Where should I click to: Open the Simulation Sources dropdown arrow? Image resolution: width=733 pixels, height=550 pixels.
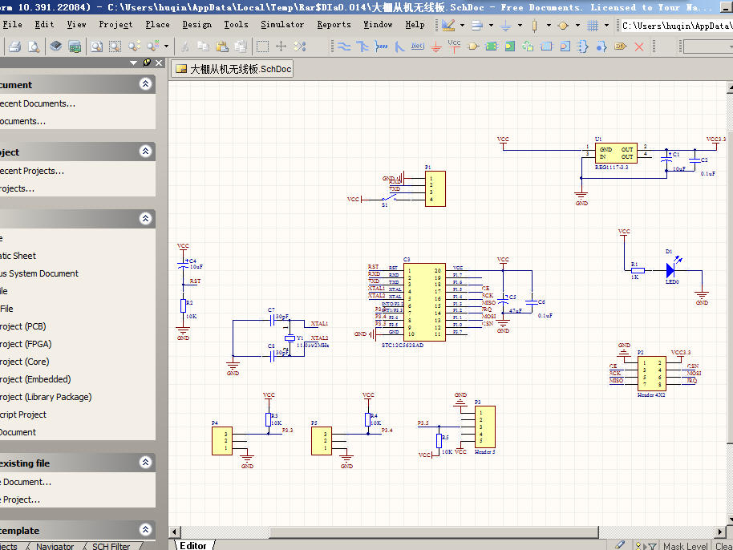tap(577, 25)
